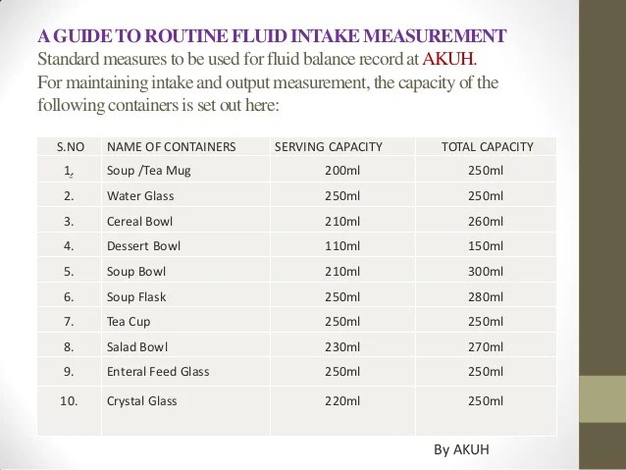Click the Salad Bowl serving capacity 230ml
Image resolution: width=626 pixels, height=470 pixels.
[x=342, y=347]
